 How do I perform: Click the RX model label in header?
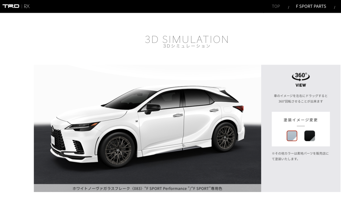pos(27,6)
